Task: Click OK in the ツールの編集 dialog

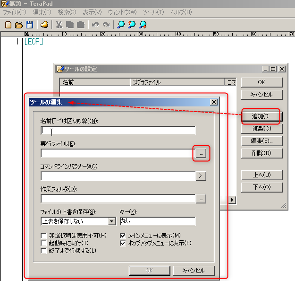Action: [x=149, y=271]
